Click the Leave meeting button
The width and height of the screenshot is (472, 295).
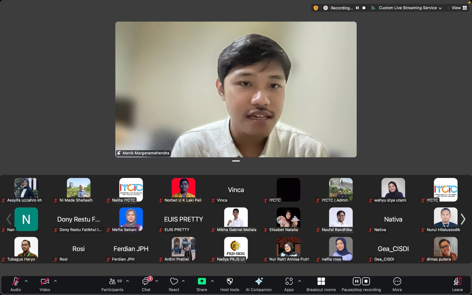tap(457, 284)
